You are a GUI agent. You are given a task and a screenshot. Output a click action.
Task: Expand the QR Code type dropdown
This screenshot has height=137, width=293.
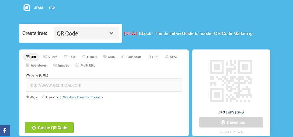[86, 33]
